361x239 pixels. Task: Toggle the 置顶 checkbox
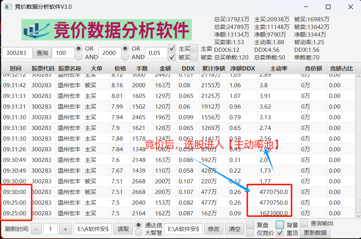coord(280,233)
